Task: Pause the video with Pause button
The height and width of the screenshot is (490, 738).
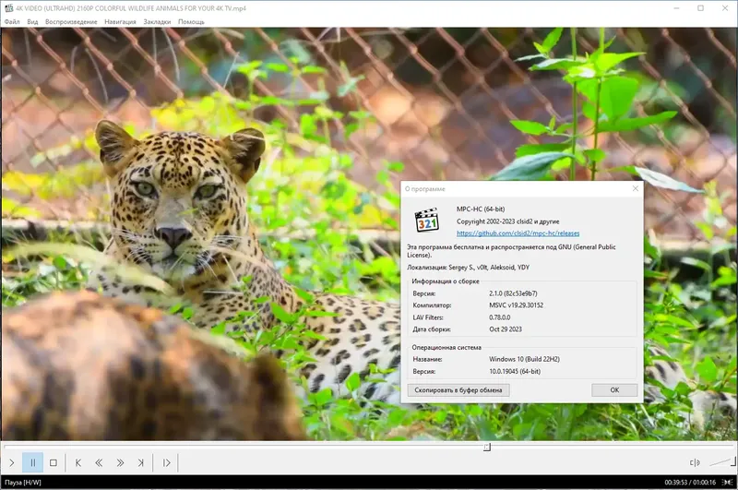Action: click(33, 462)
